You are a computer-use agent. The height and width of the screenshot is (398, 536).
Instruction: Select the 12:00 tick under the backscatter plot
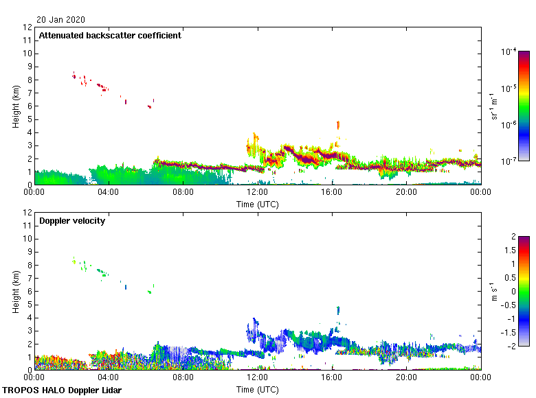(257, 191)
